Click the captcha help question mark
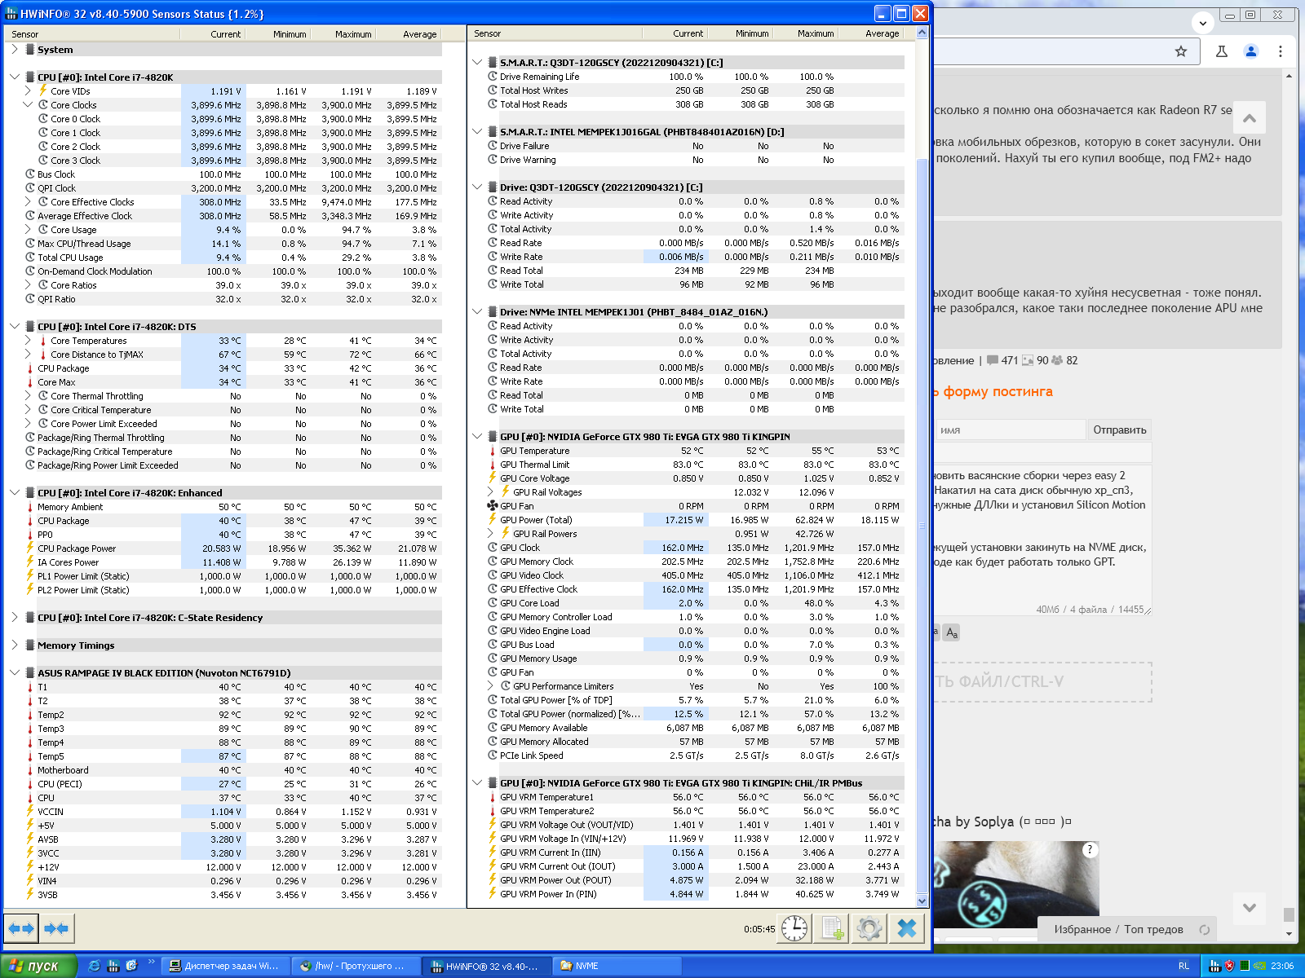The width and height of the screenshot is (1305, 978). [1090, 849]
